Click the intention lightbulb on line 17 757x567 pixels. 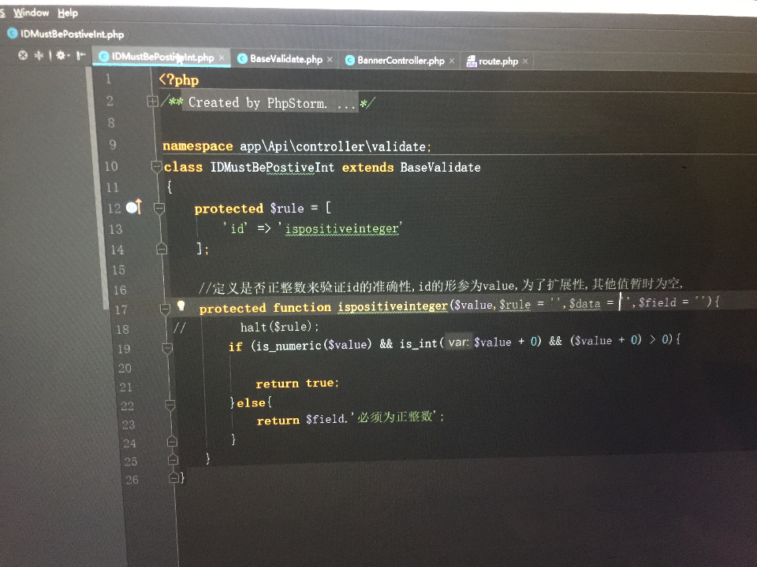[x=181, y=306]
